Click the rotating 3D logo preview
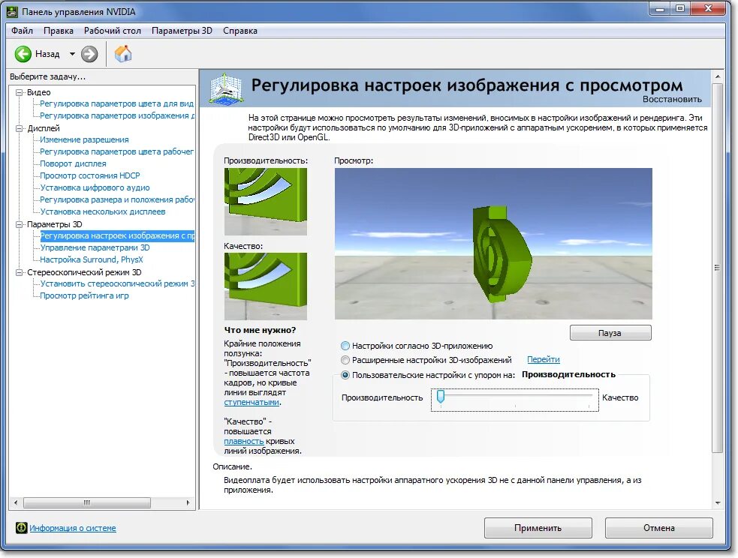 click(x=493, y=244)
